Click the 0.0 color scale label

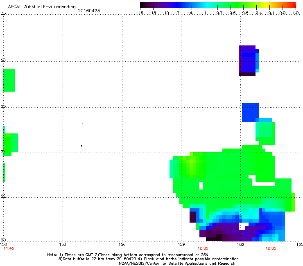(x=283, y=13)
